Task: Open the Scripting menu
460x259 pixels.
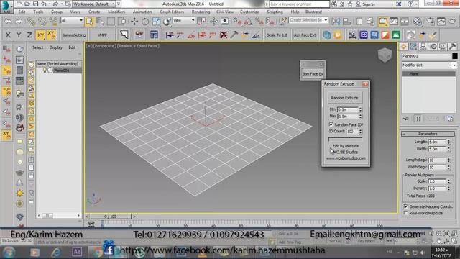Action: click(x=275, y=12)
